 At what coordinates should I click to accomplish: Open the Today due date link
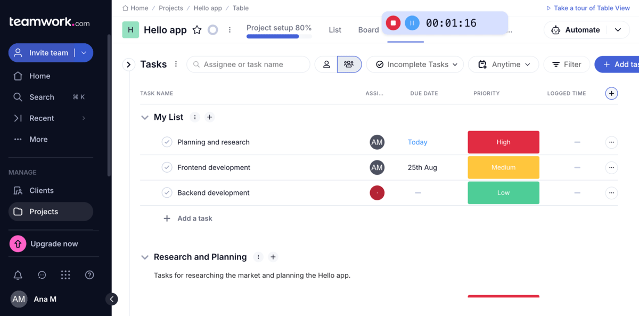tap(417, 142)
